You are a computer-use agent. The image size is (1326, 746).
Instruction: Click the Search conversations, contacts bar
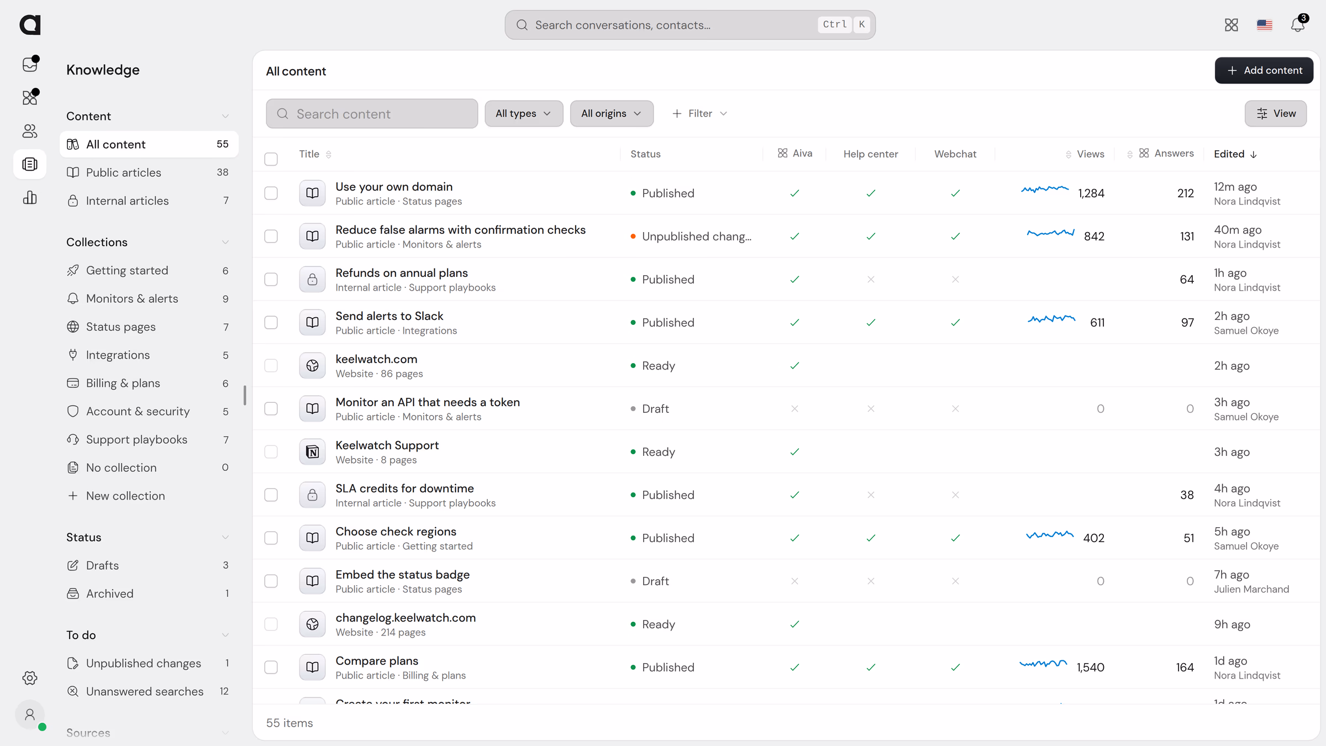click(x=690, y=25)
